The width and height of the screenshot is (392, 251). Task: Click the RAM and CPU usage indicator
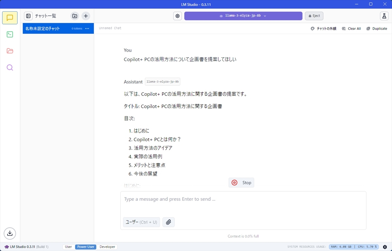click(x=354, y=247)
